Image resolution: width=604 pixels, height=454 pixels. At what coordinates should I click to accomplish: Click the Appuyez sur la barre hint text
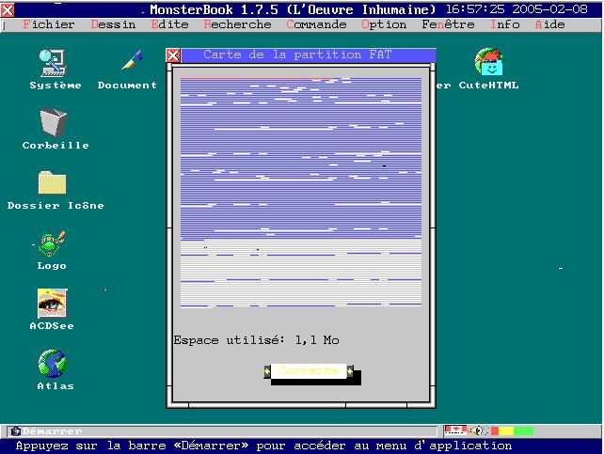pyautogui.click(x=263, y=446)
